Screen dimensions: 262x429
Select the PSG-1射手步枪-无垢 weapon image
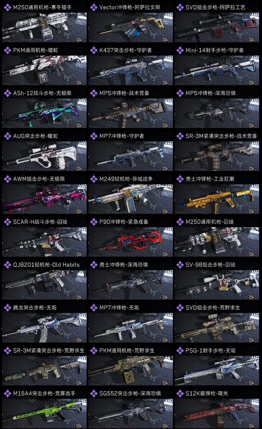click(217, 370)
